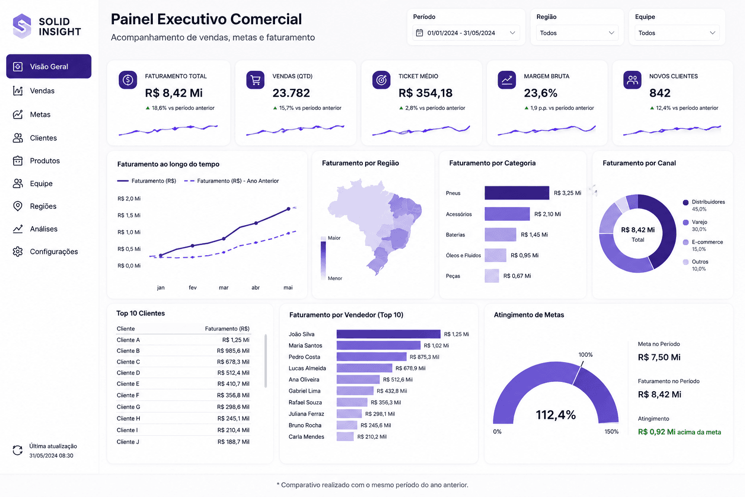This screenshot has height=497, width=745.
Task: Open the Produtos page
Action: click(x=45, y=161)
